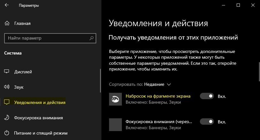The width and height of the screenshot is (260, 140).
Task: Open Набросок на фрагменте экрана notification settings
Action: pyautogui.click(x=158, y=96)
